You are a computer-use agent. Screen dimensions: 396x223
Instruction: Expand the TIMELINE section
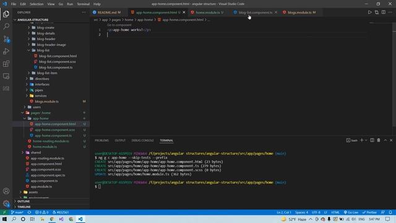click(x=24, y=207)
